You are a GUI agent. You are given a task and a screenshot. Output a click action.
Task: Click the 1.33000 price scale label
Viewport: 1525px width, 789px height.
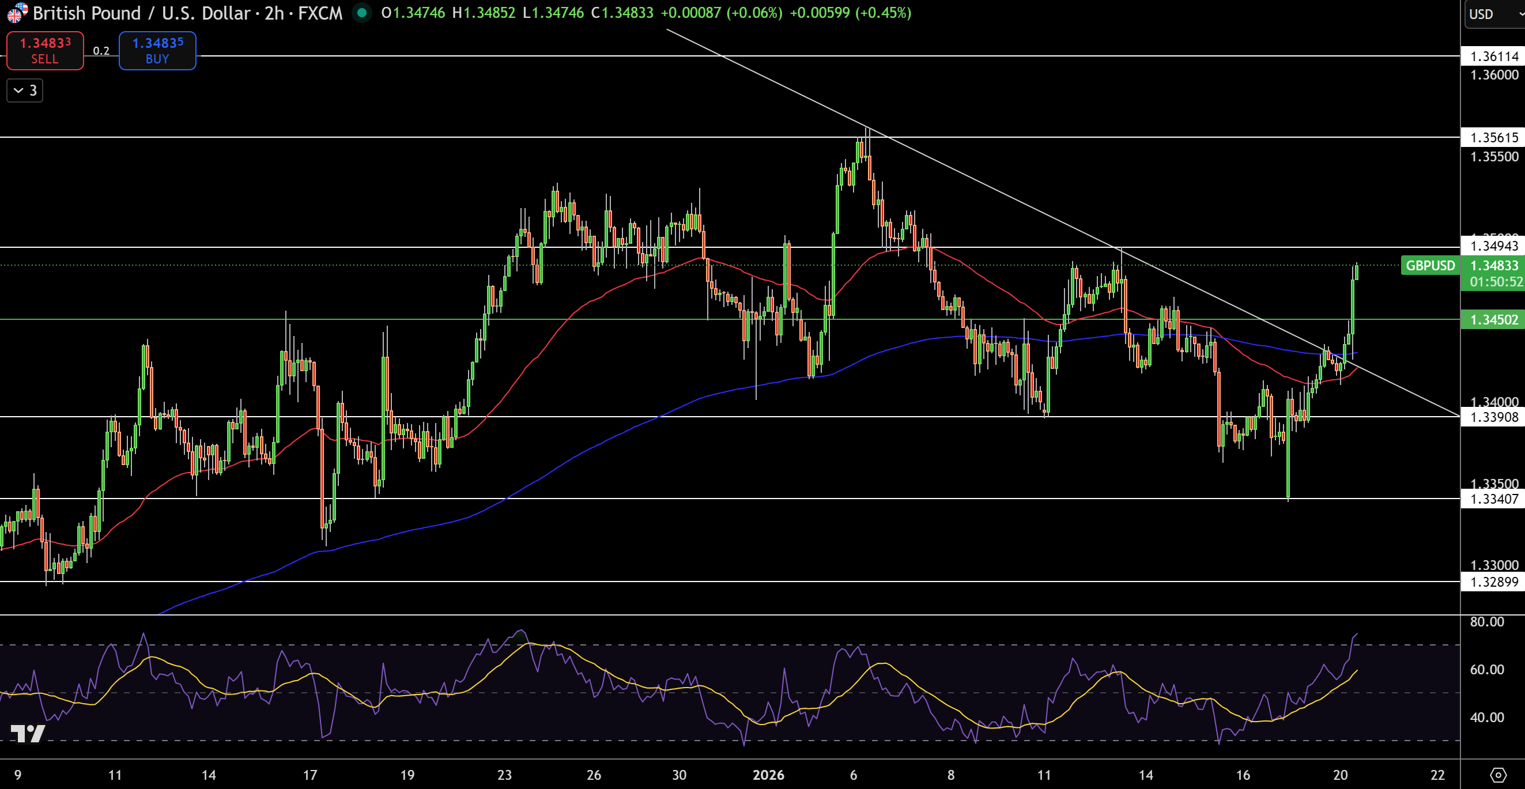click(x=1494, y=565)
